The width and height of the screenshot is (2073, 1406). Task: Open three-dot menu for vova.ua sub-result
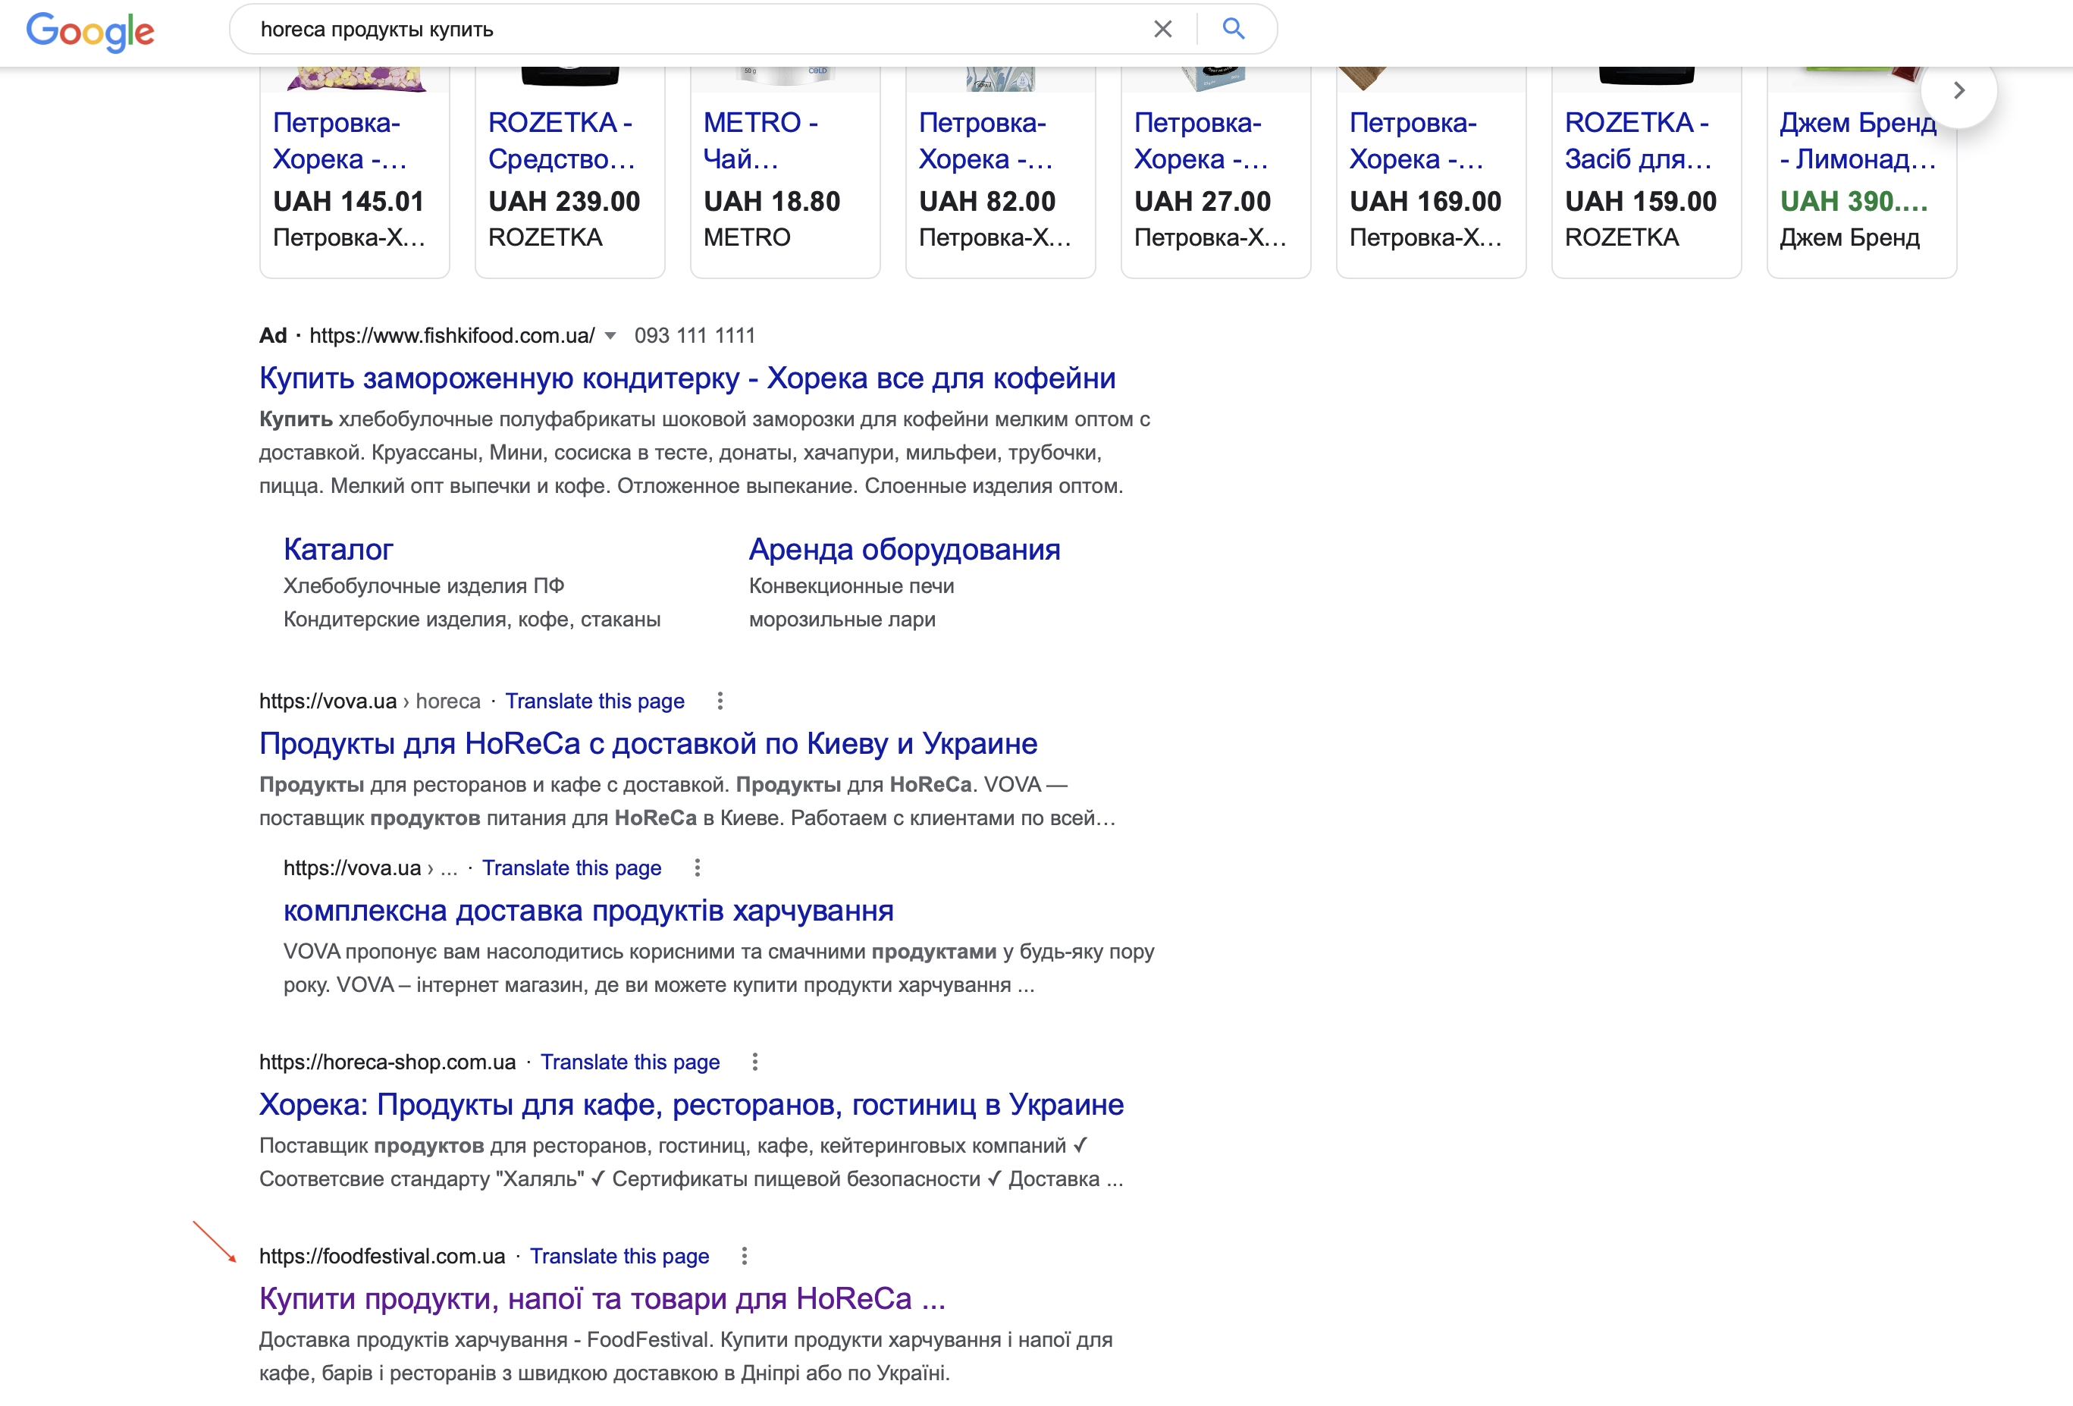click(x=698, y=868)
